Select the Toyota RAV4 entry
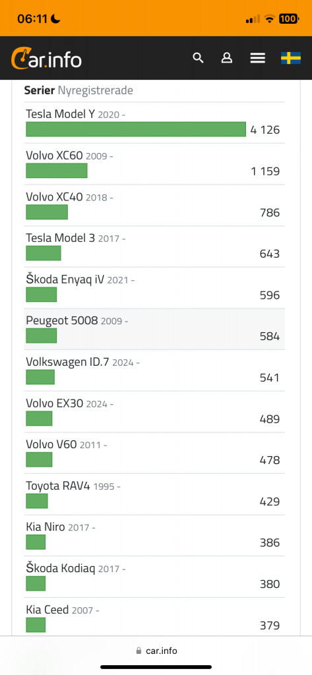 pyautogui.click(x=154, y=494)
